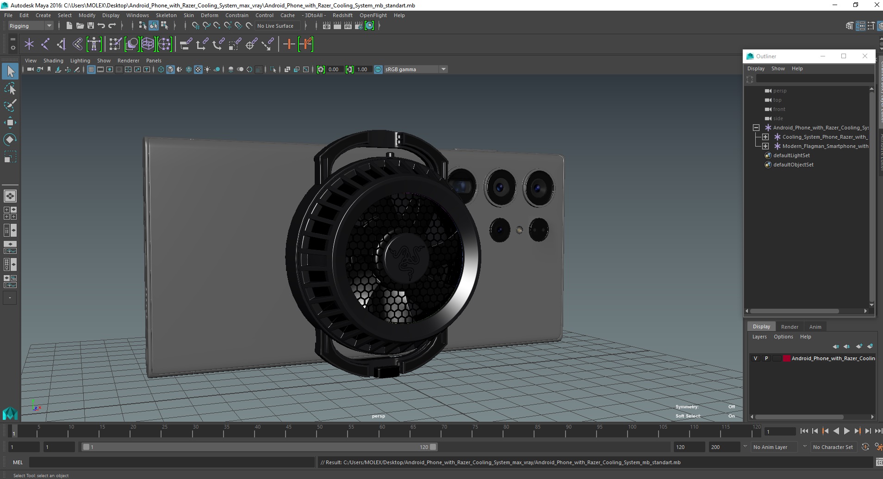
Task: Create a new empty display layer
Action: tap(859, 346)
